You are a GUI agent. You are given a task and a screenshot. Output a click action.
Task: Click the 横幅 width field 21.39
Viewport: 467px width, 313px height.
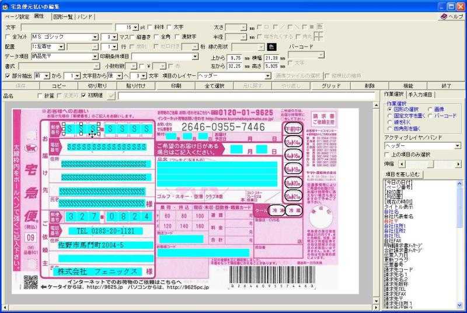(x=271, y=58)
